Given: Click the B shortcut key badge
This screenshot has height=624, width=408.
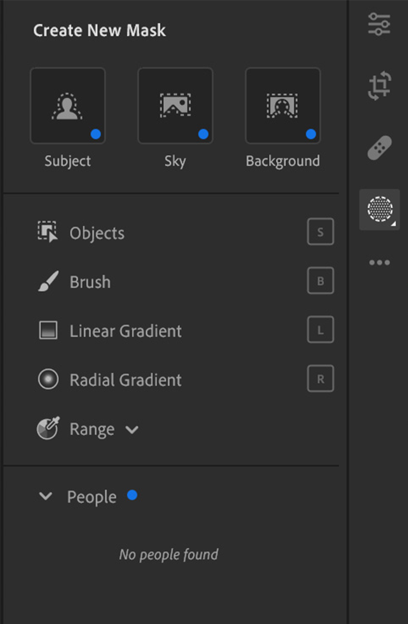Looking at the screenshot, I should coord(320,282).
